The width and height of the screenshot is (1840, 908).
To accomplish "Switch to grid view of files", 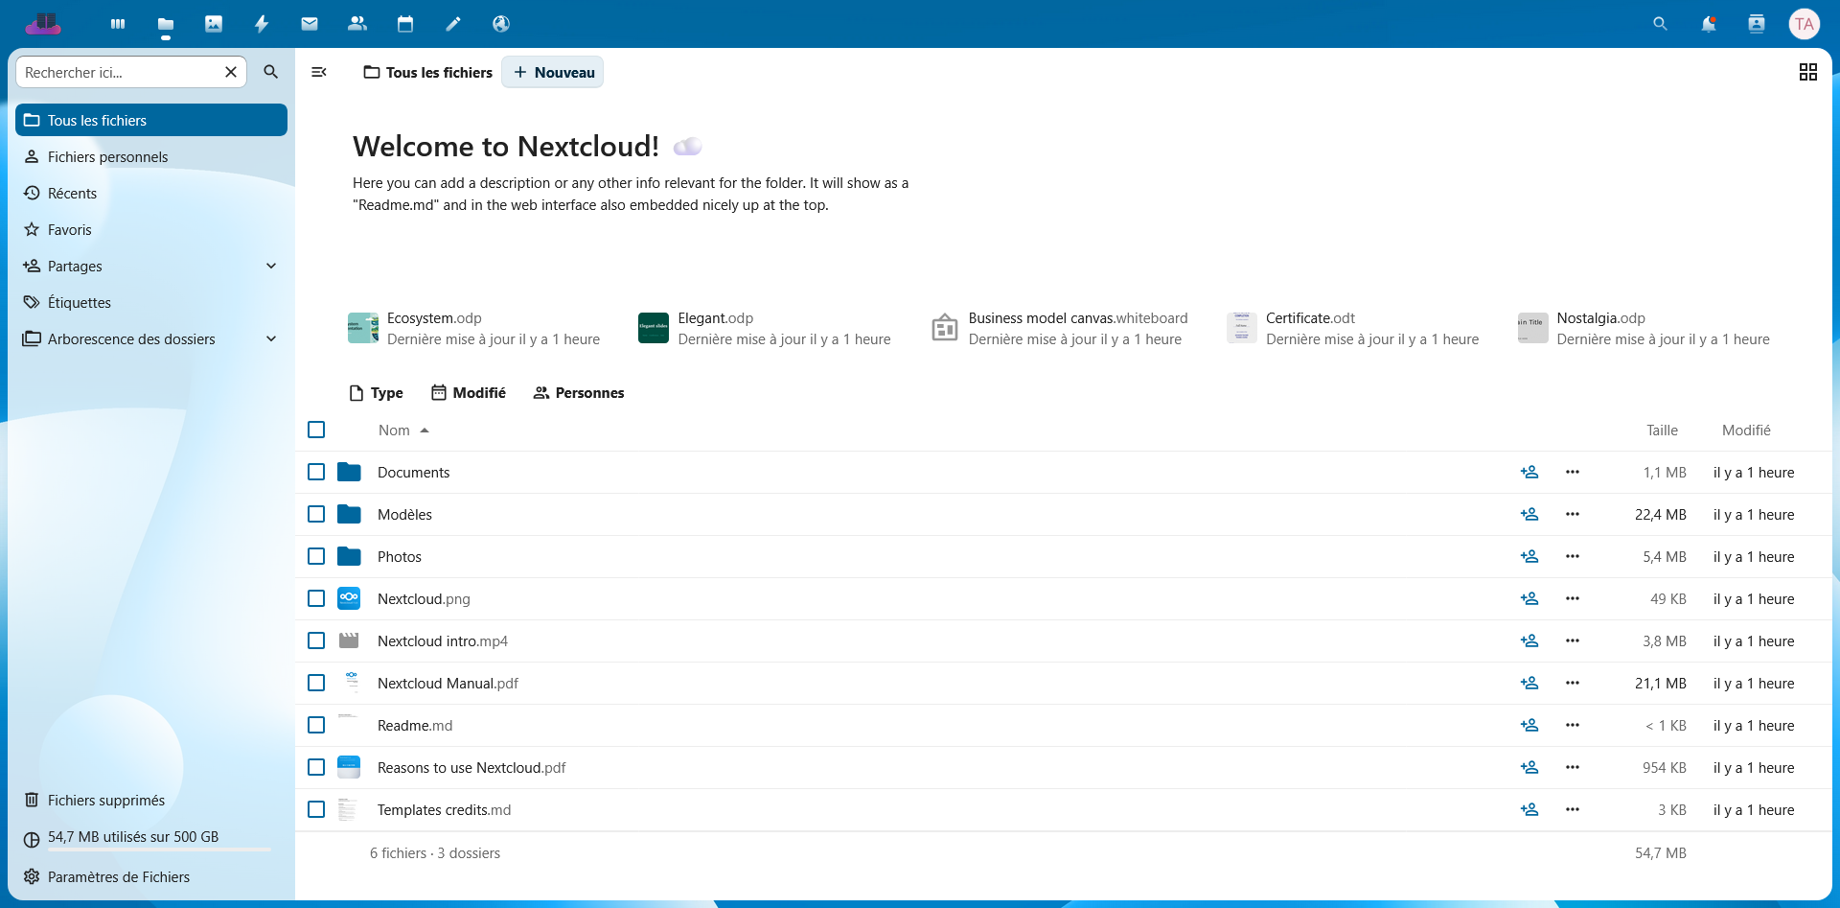I will (x=1807, y=72).
